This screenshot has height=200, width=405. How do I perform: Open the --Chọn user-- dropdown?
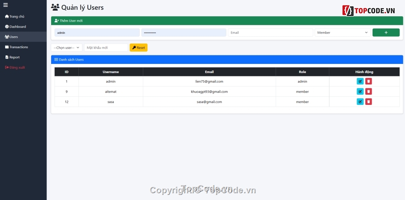tap(67, 47)
